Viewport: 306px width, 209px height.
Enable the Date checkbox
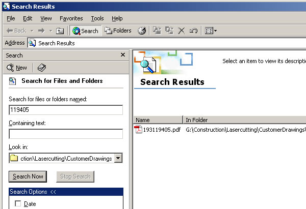[x=18, y=204]
